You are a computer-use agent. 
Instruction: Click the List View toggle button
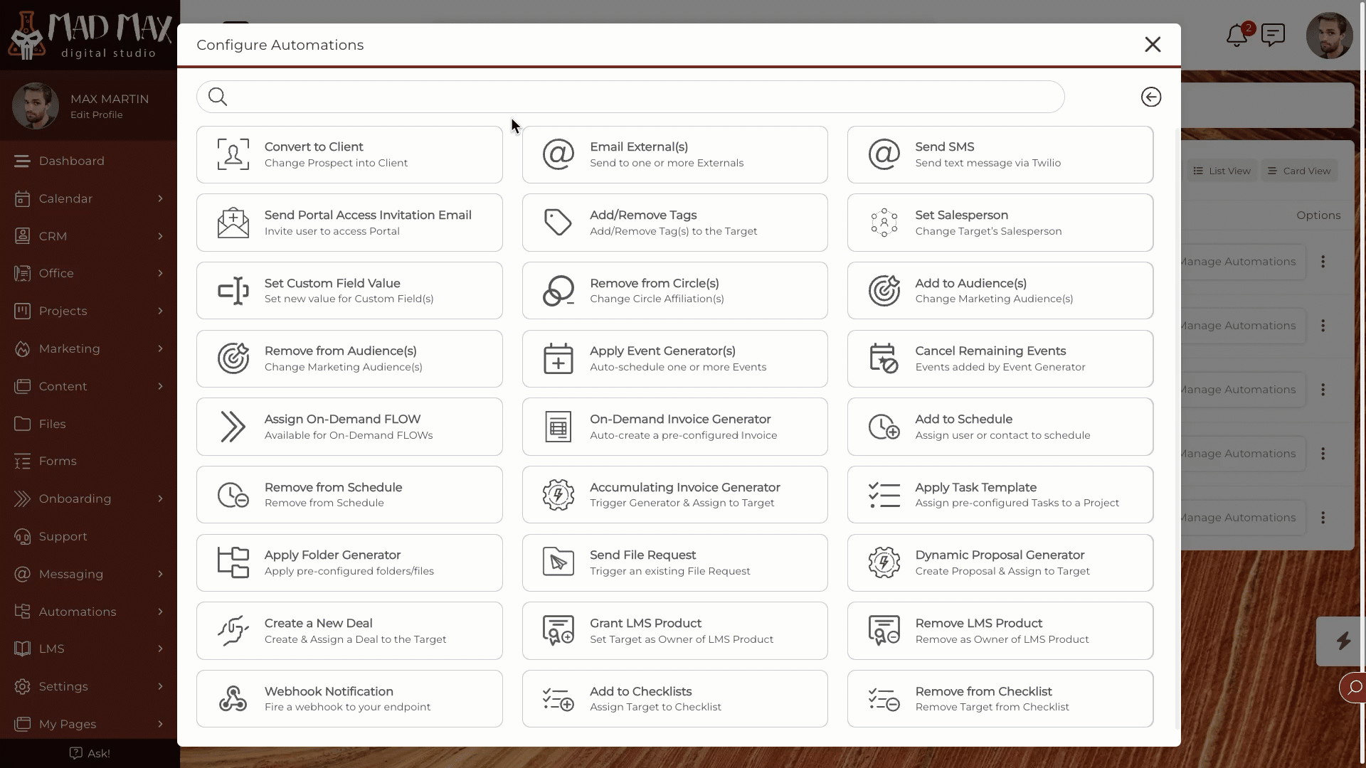[x=1221, y=171]
